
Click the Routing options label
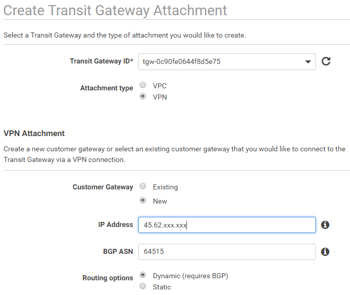coord(108,278)
